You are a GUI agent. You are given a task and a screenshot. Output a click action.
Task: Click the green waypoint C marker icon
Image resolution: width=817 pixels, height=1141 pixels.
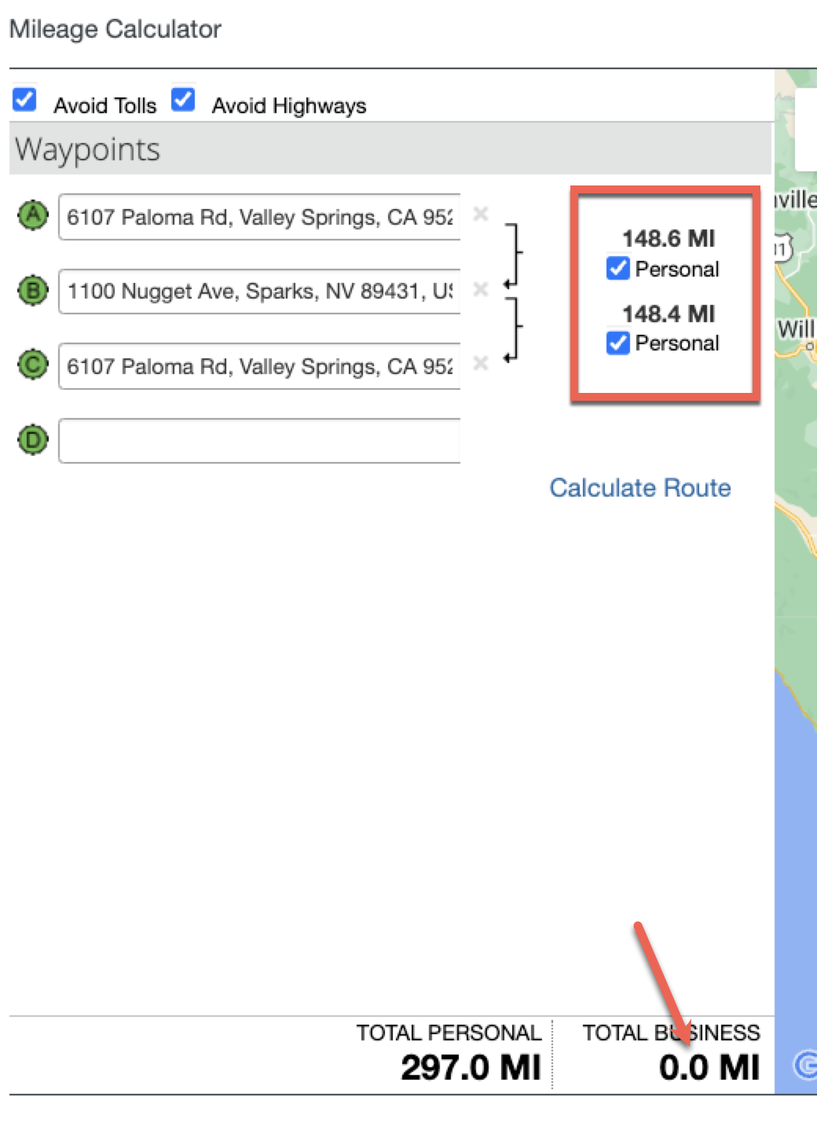click(x=33, y=365)
